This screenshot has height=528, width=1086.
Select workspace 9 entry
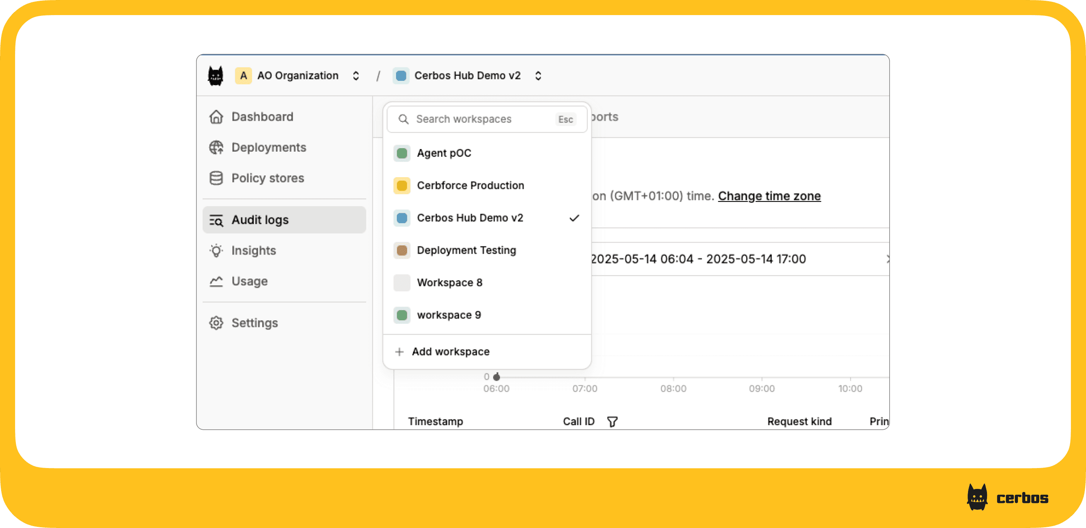[x=487, y=315]
